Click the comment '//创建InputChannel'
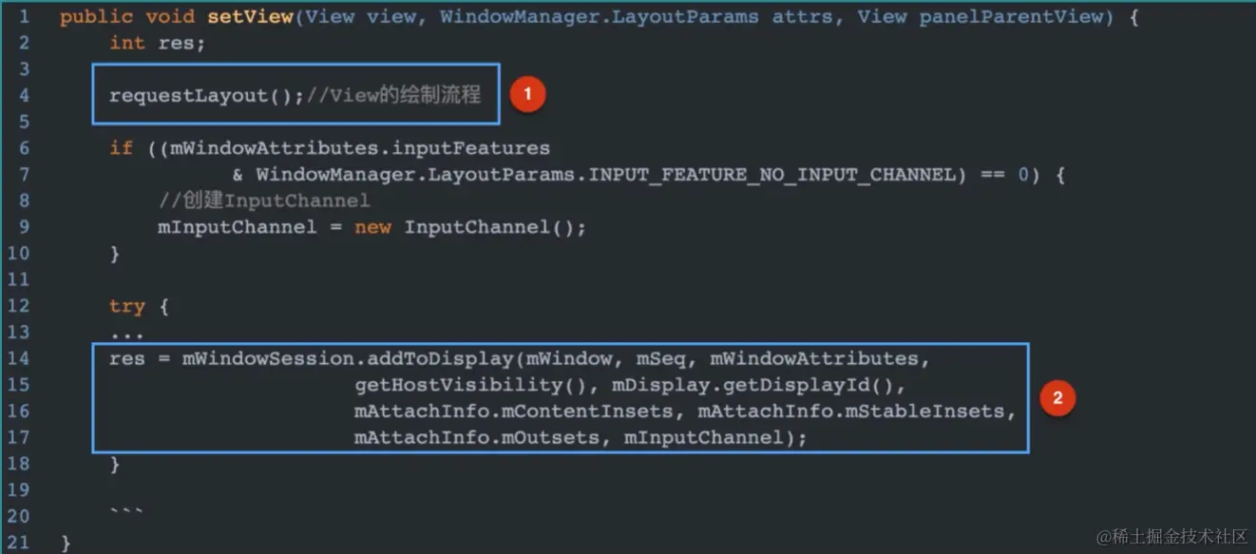The width and height of the screenshot is (1256, 554). click(x=264, y=201)
